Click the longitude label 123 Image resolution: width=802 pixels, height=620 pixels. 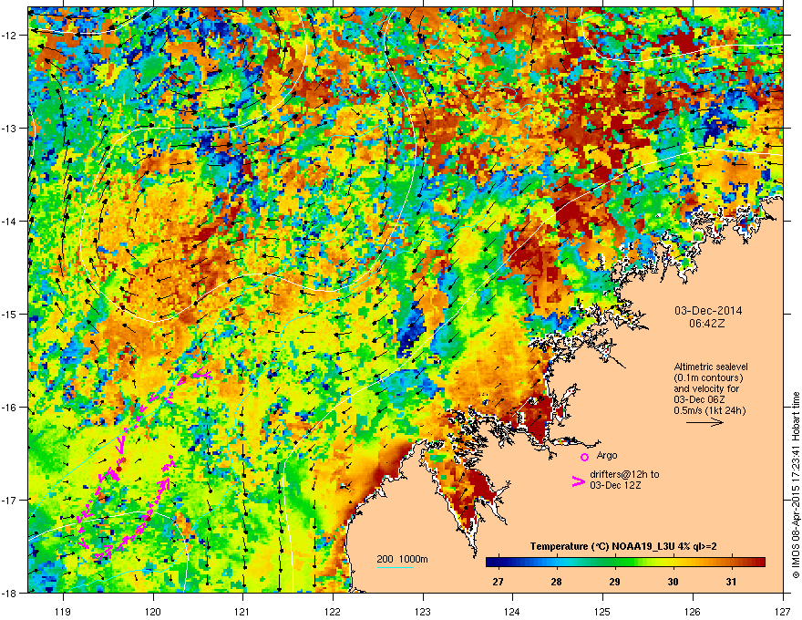coord(423,611)
